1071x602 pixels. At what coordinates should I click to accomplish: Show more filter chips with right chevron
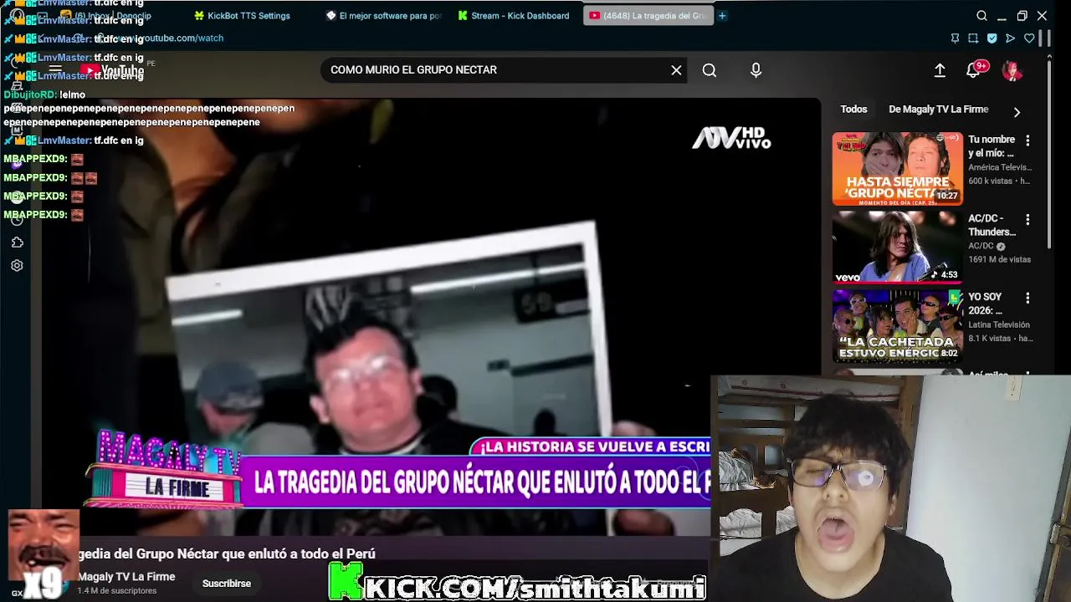(1017, 111)
